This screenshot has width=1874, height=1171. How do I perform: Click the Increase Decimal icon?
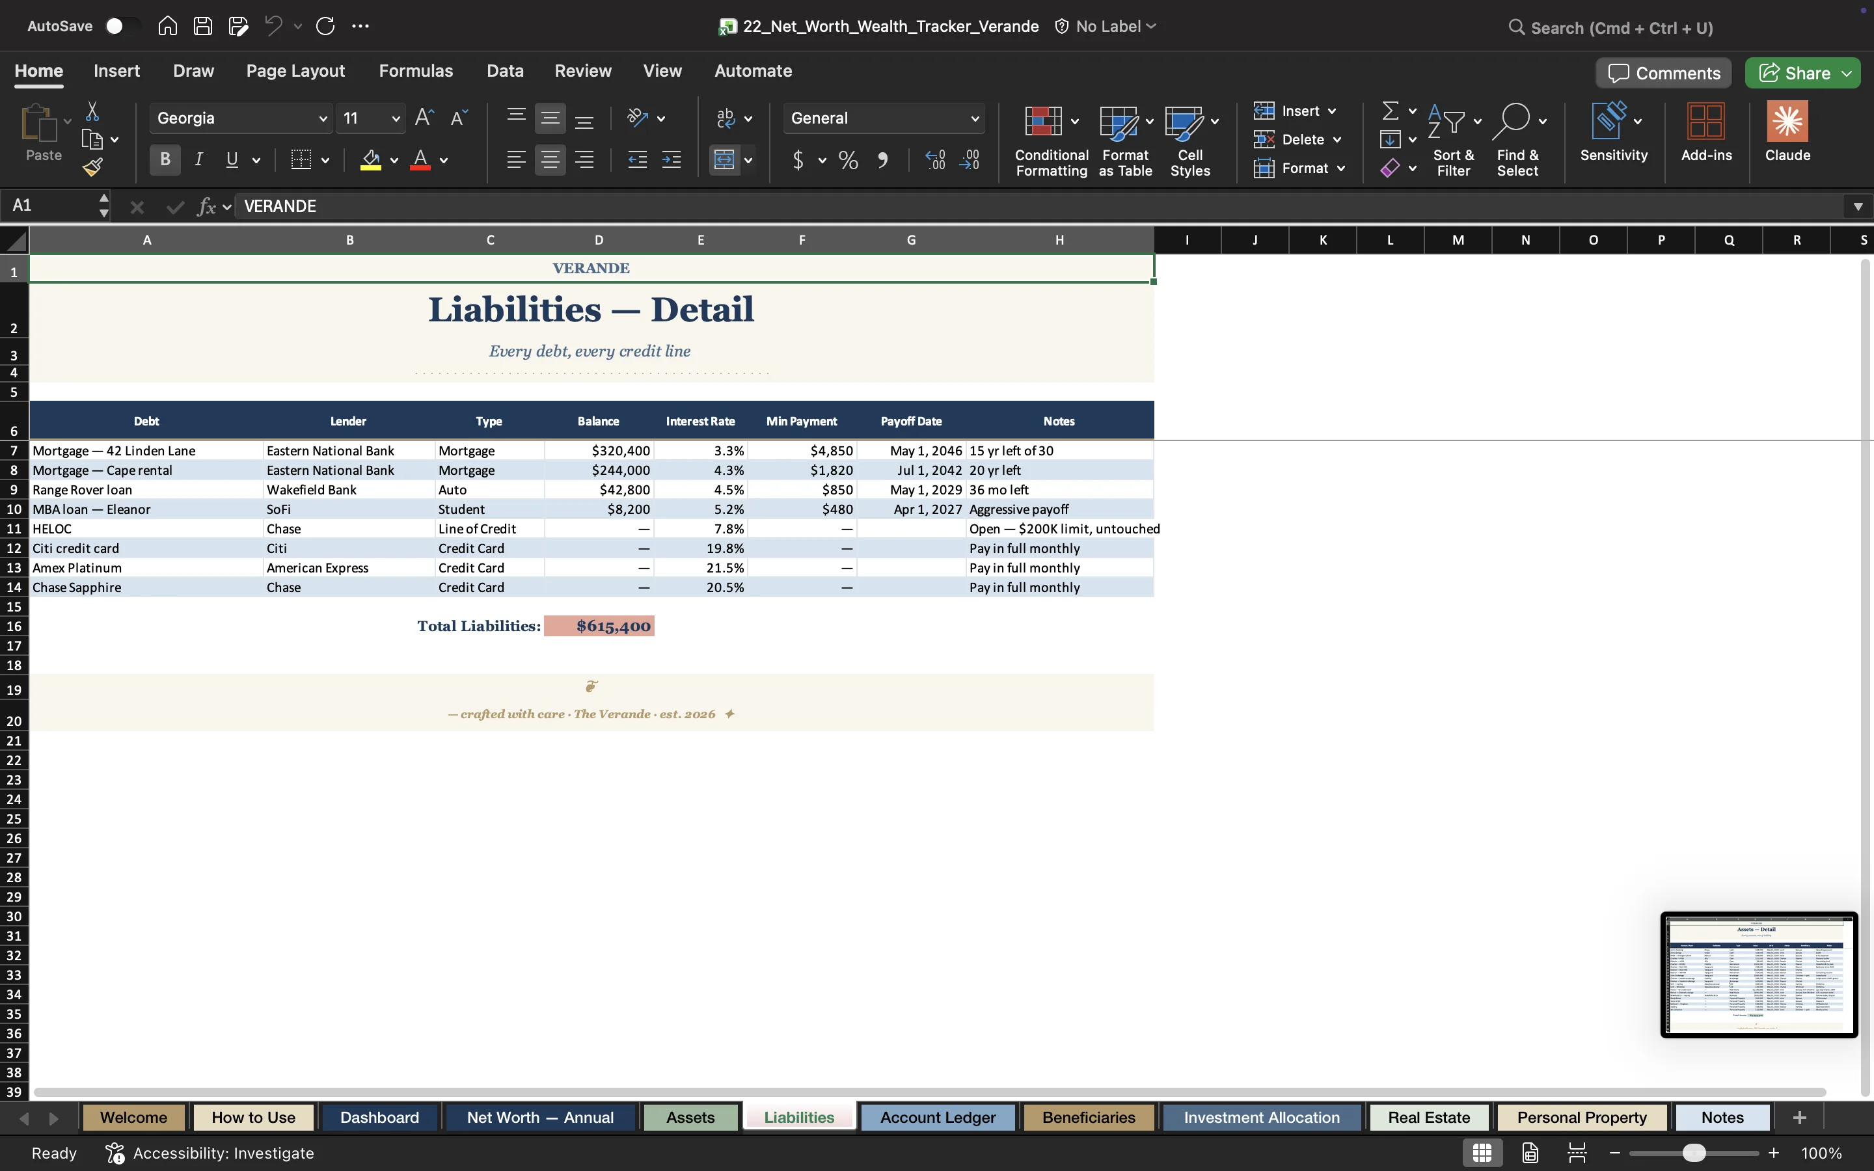[936, 160]
